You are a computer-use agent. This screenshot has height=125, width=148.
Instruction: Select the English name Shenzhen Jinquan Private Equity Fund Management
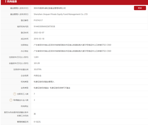[x=57, y=14]
